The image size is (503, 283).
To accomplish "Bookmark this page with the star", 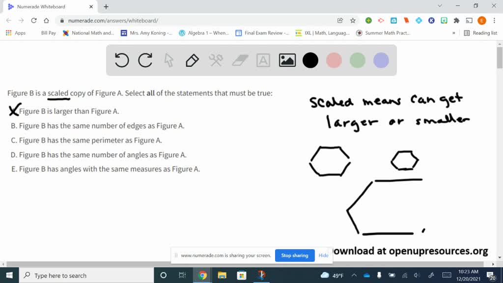I will (x=353, y=21).
